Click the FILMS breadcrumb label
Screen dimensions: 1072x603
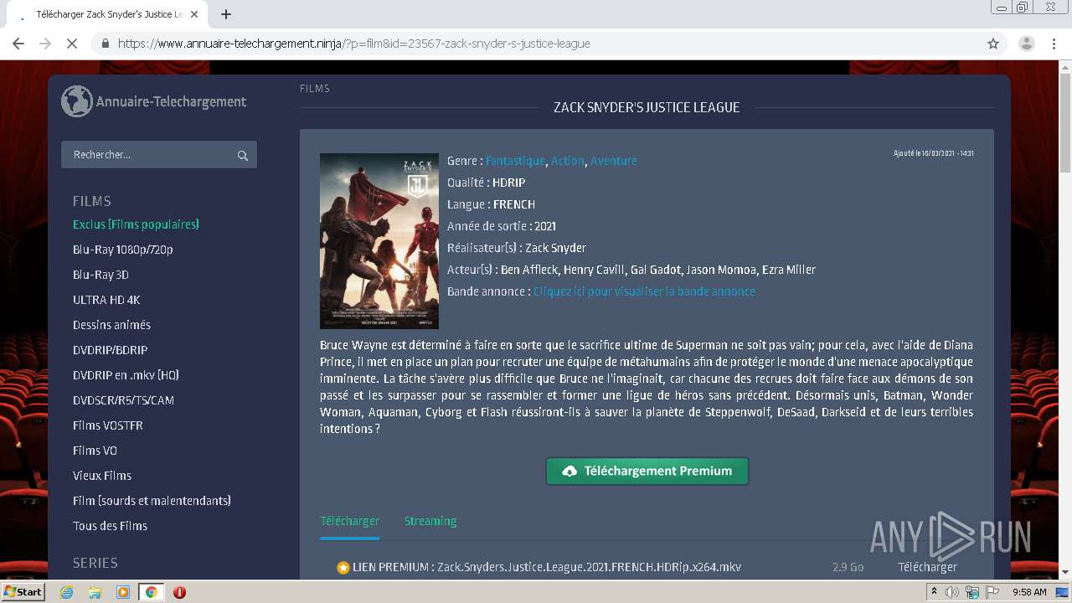(x=315, y=88)
